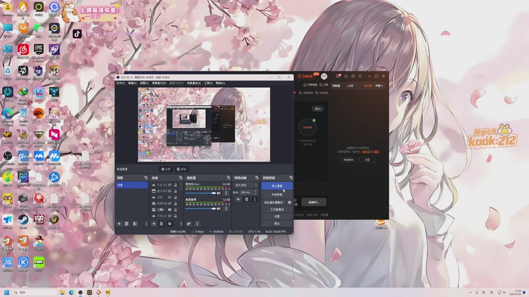Add a new scene in OBS Scenes dock

point(119,224)
